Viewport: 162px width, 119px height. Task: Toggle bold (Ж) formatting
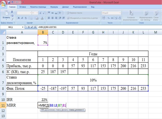(x=19, y=18)
